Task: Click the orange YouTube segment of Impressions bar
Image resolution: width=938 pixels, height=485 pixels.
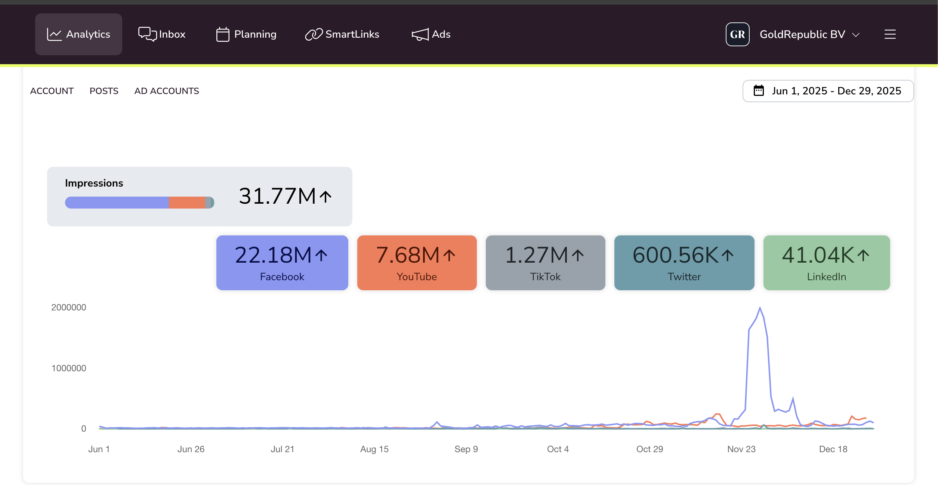Action: [x=187, y=203]
